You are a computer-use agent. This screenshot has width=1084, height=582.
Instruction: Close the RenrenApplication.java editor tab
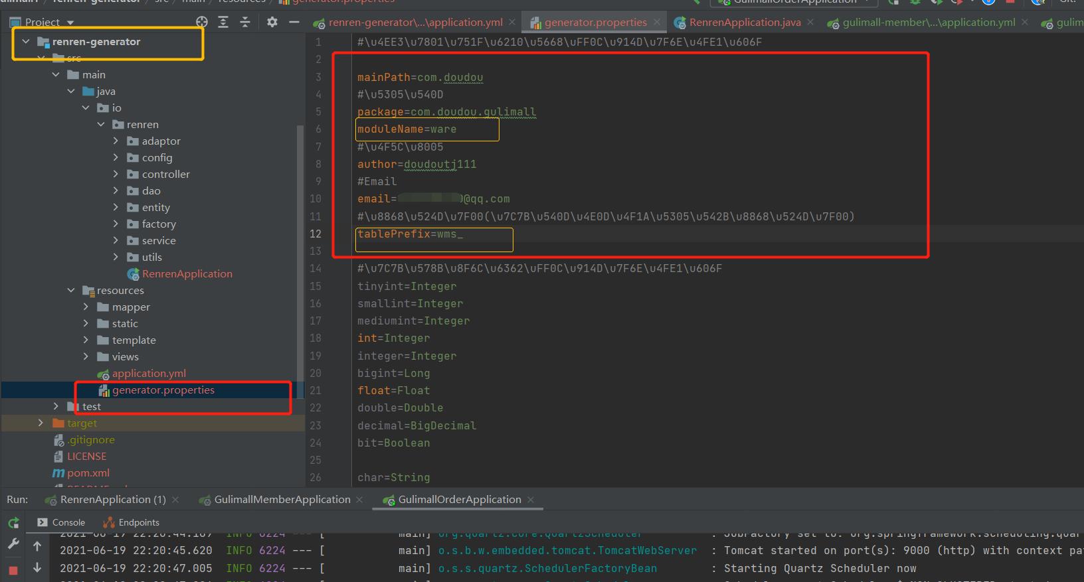(811, 22)
